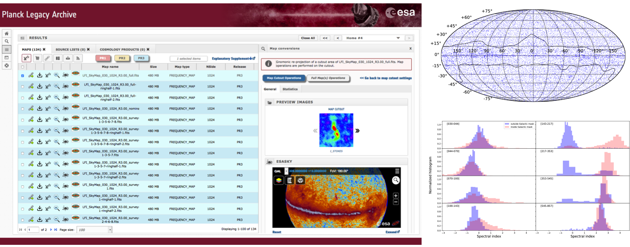Toggle select-all checkbox in table header
630x247 pixels.
[x=22, y=67]
